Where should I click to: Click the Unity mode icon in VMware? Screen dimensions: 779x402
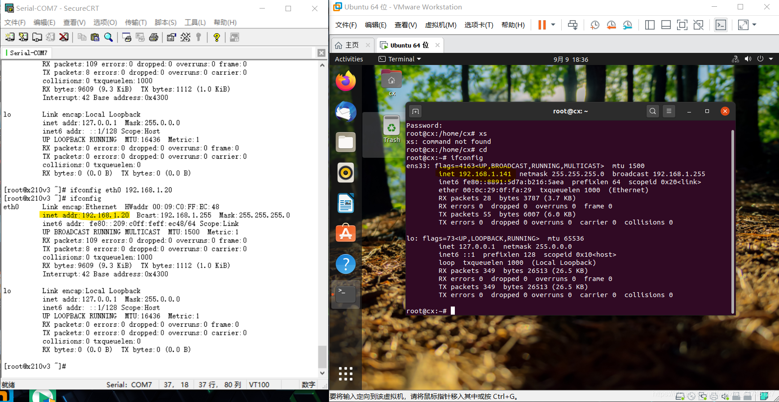click(698, 25)
